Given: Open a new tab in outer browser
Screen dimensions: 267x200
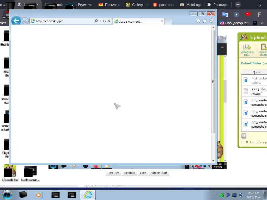Looking at the screenshot, I should pyautogui.click(x=238, y=5).
